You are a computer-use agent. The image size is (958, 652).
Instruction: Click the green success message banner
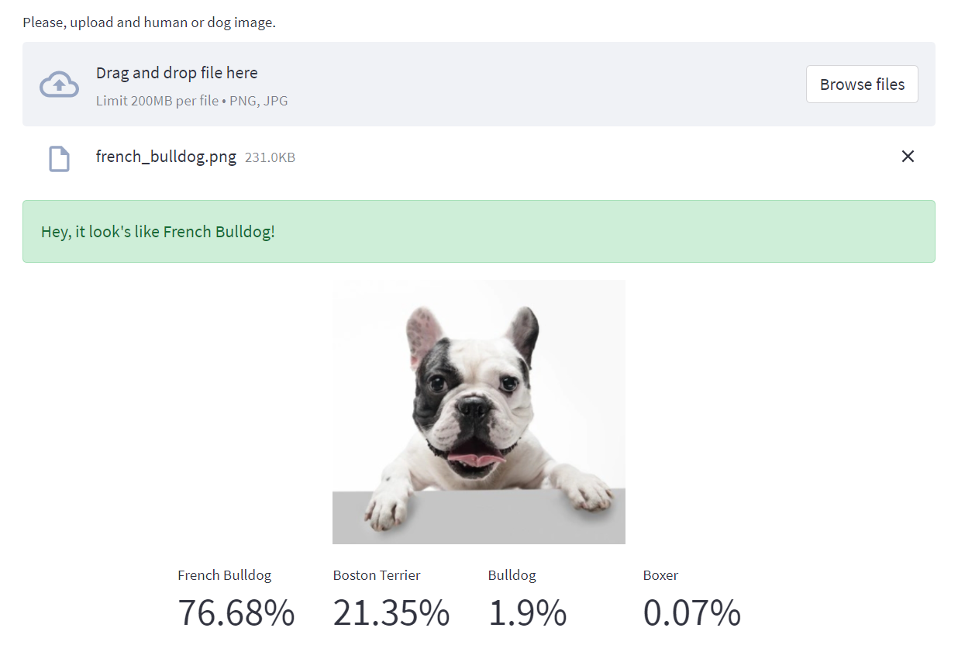(x=478, y=231)
